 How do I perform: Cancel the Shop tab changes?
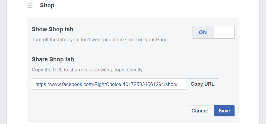tap(199, 111)
